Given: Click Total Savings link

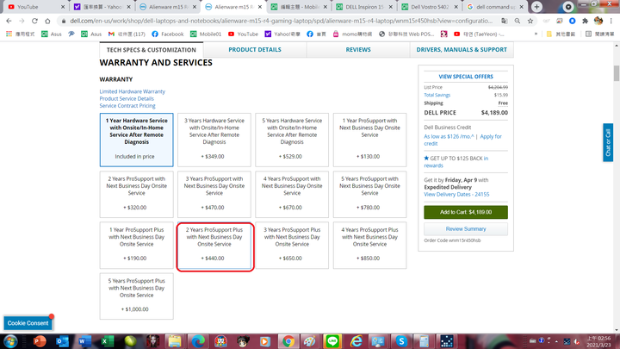Looking at the screenshot, I should 437,95.
